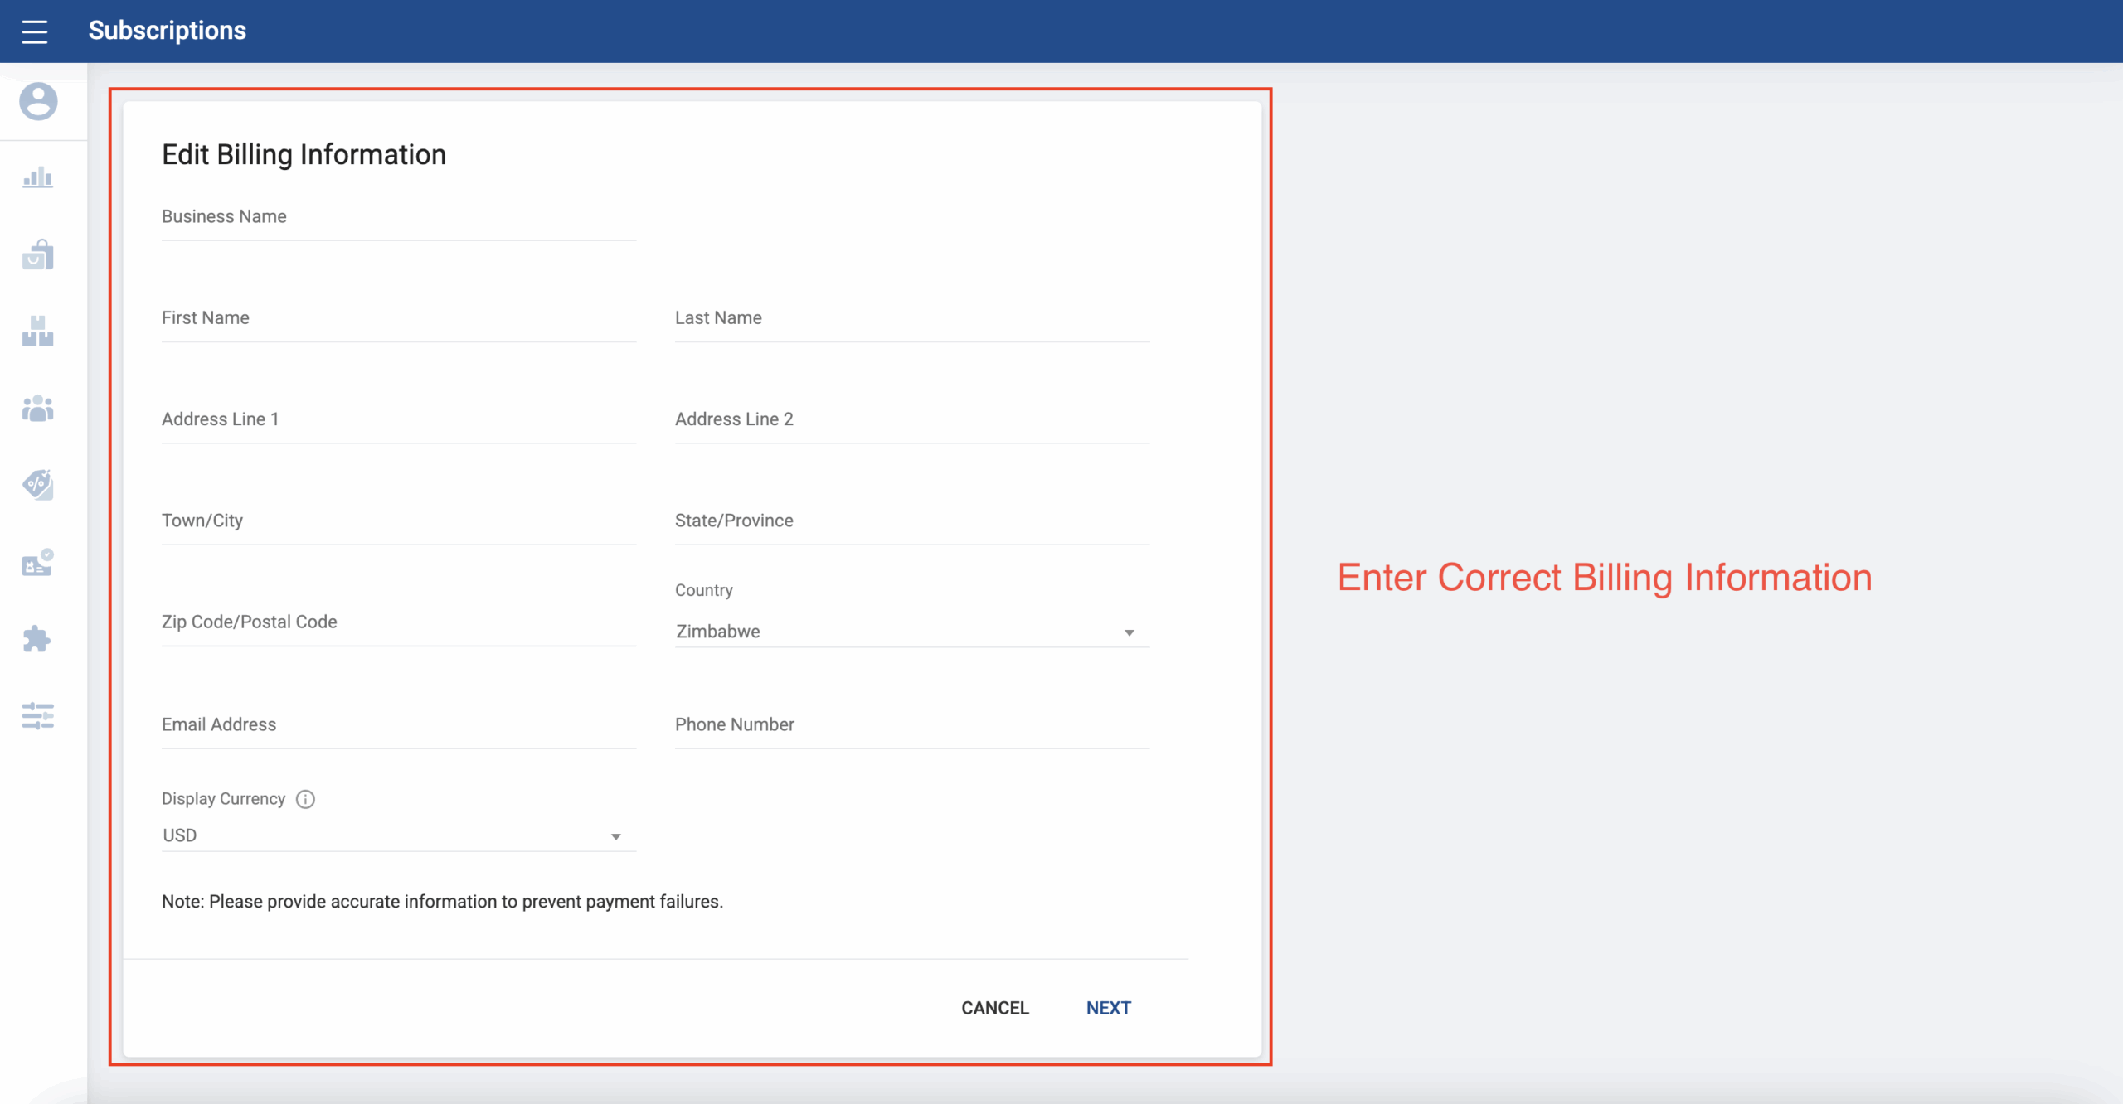Image resolution: width=2123 pixels, height=1104 pixels.
Task: Click the Display Currency info tooltip icon
Action: click(x=305, y=799)
